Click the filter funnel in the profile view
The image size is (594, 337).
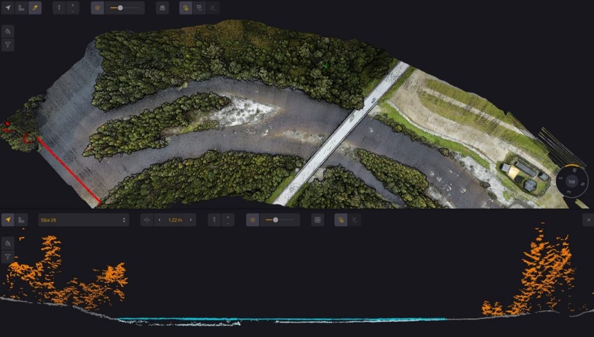[x=8, y=256]
